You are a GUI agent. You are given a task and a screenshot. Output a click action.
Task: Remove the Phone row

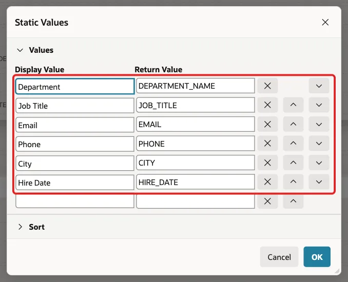(267, 144)
